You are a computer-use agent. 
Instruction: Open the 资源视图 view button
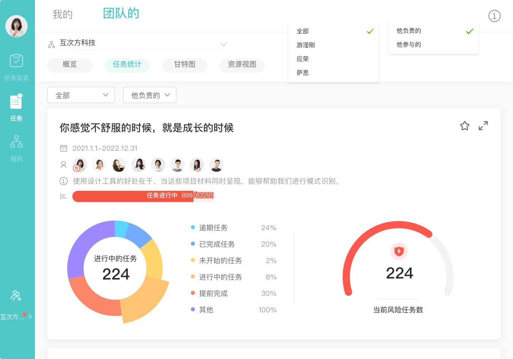242,64
